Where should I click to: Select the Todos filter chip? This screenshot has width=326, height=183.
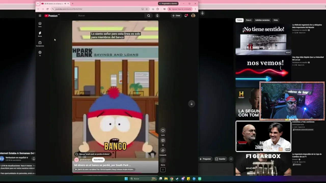(239, 20)
